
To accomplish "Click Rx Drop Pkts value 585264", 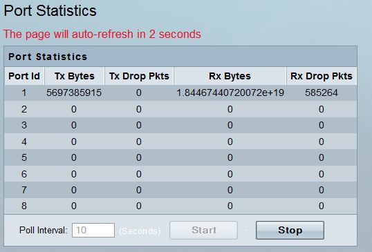I will click(x=322, y=93).
